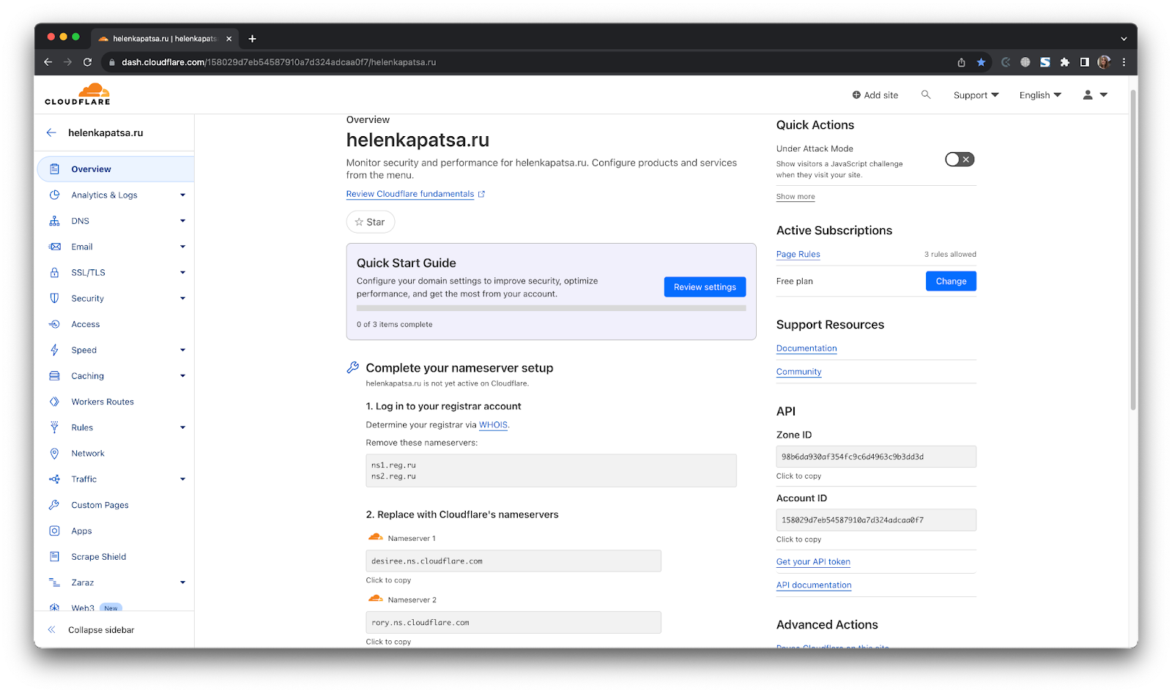1172x693 pixels.
Task: Click the search magnifier icon in header
Action: [926, 94]
